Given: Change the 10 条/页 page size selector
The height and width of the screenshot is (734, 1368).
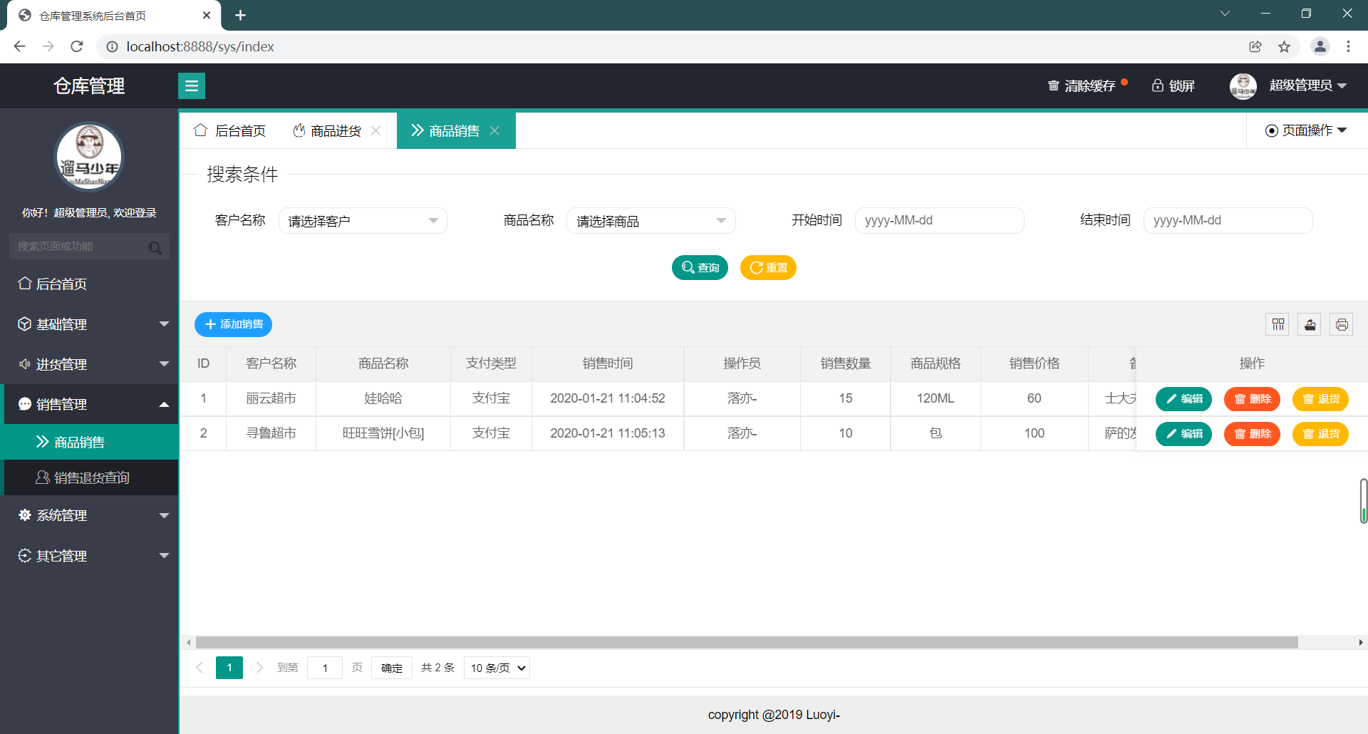Looking at the screenshot, I should 497,668.
